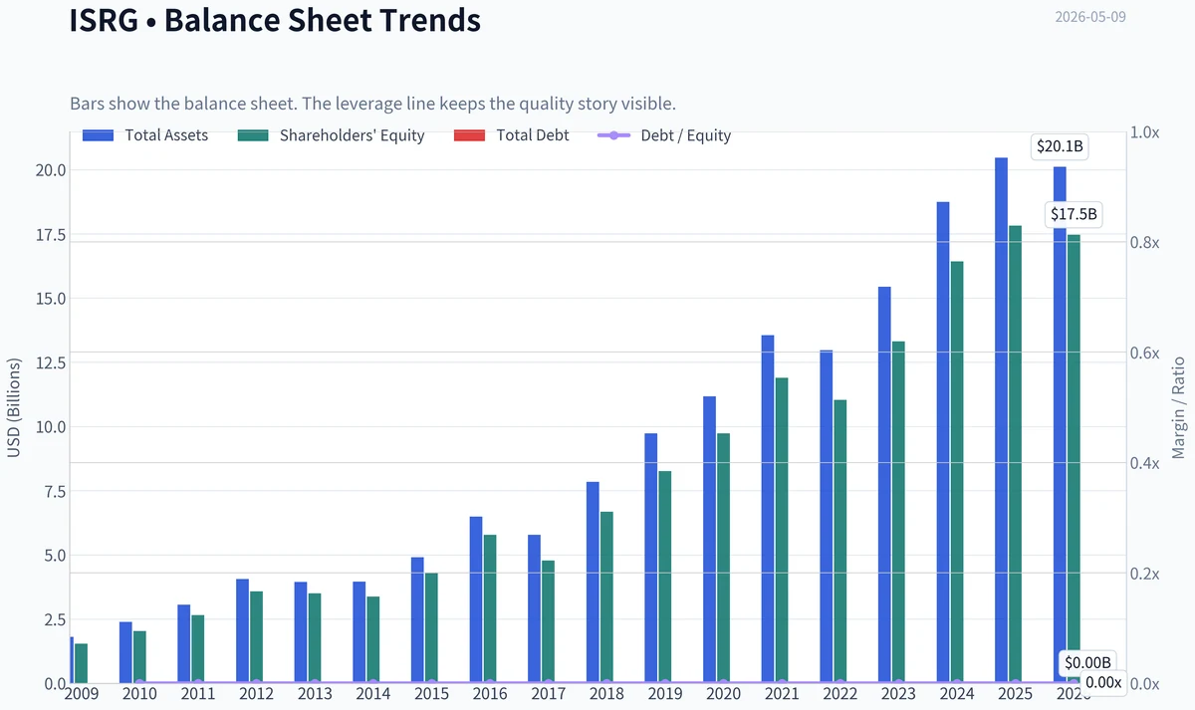This screenshot has width=1195, height=710.
Task: Click the ISRG Balance Sheet Trends title
Action: [275, 19]
